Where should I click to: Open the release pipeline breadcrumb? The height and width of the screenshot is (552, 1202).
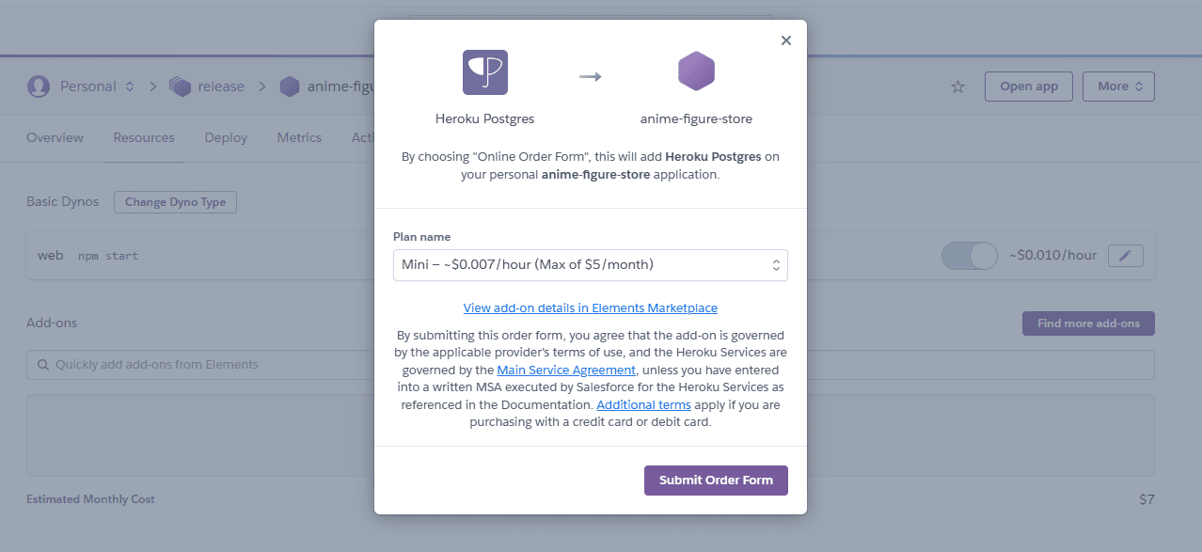click(x=221, y=87)
